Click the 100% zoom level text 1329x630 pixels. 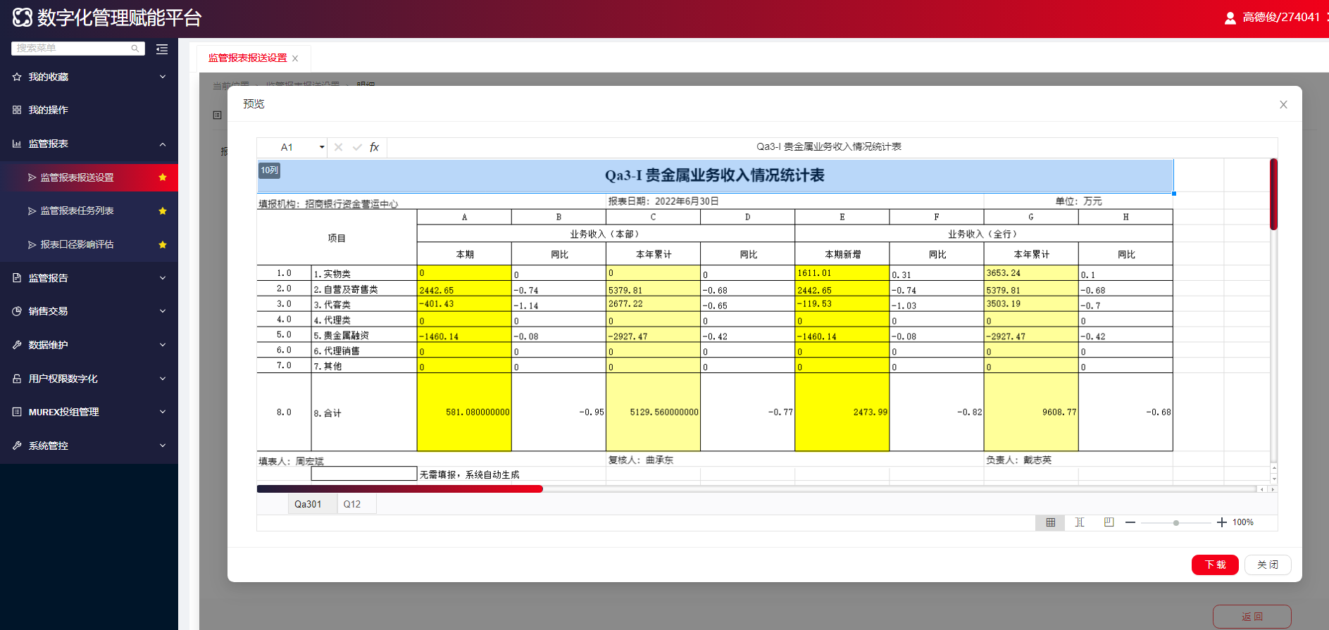(1243, 522)
